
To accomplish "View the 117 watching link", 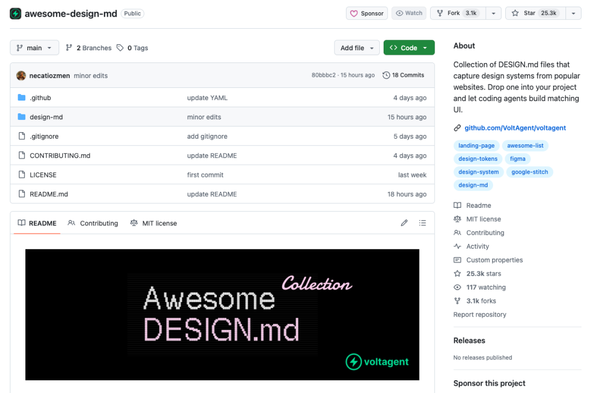I will click(479, 287).
